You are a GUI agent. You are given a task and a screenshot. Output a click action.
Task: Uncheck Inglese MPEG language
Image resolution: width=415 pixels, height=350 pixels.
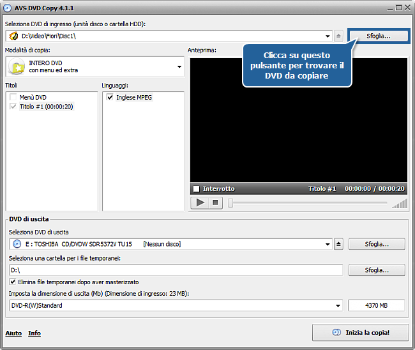tap(110, 97)
